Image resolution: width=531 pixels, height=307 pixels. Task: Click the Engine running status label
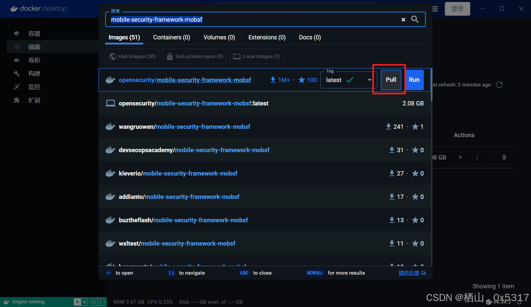28,302
